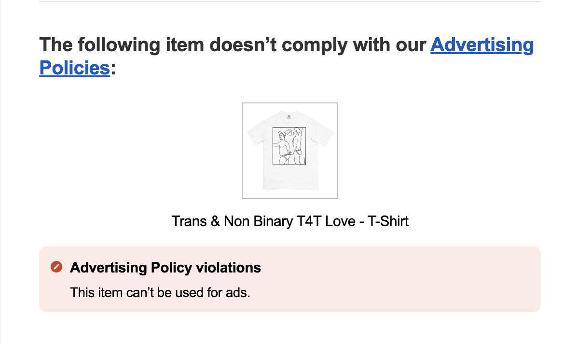Open the "Advertising" link in the heading

click(x=482, y=45)
